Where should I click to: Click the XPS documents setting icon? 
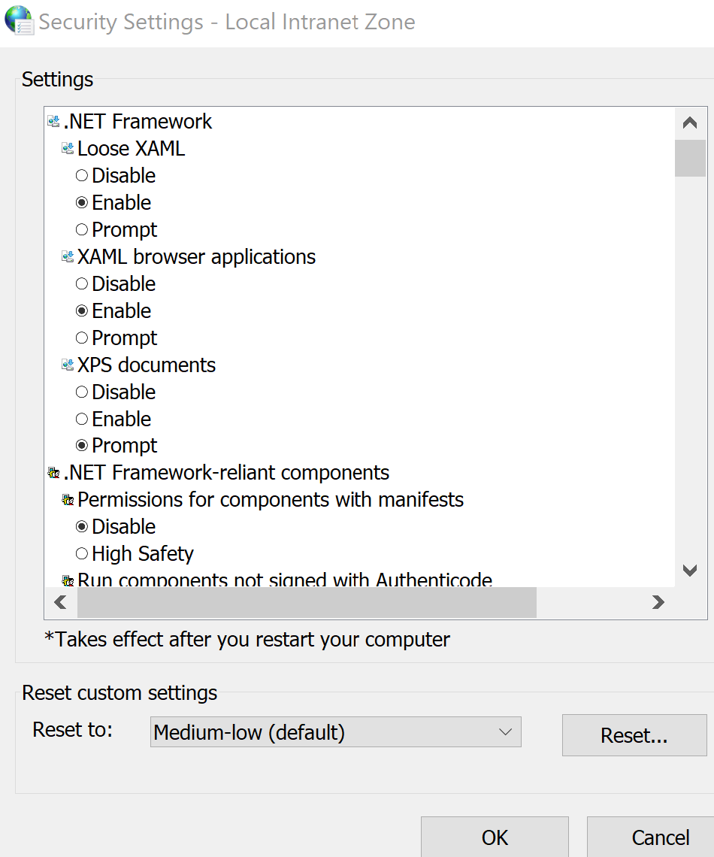(68, 365)
